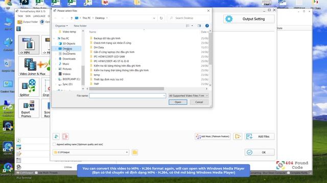
Task: Click the remove file icon below the list
Action: click(x=65, y=137)
